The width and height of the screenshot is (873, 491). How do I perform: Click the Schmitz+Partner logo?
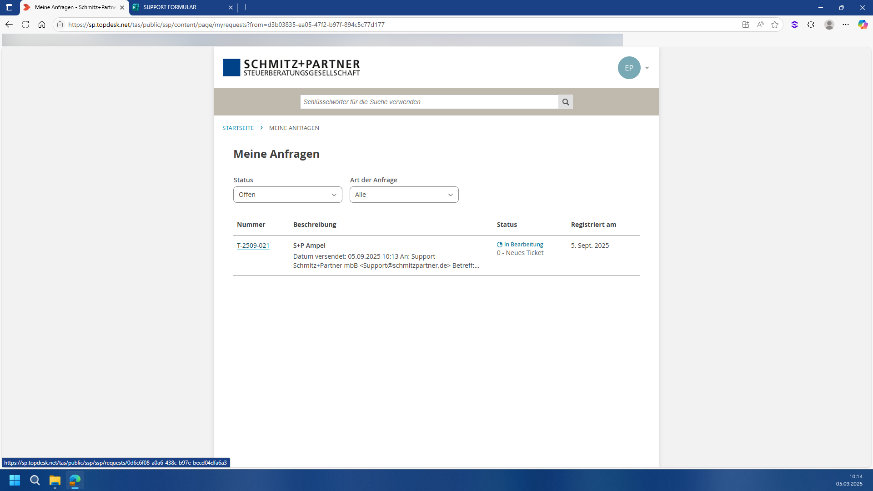(x=291, y=68)
